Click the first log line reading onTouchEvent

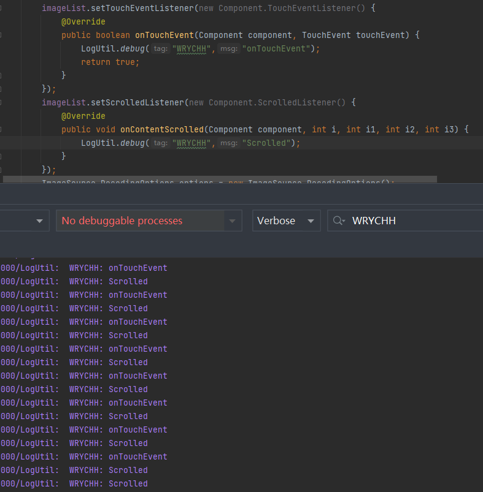(84, 268)
